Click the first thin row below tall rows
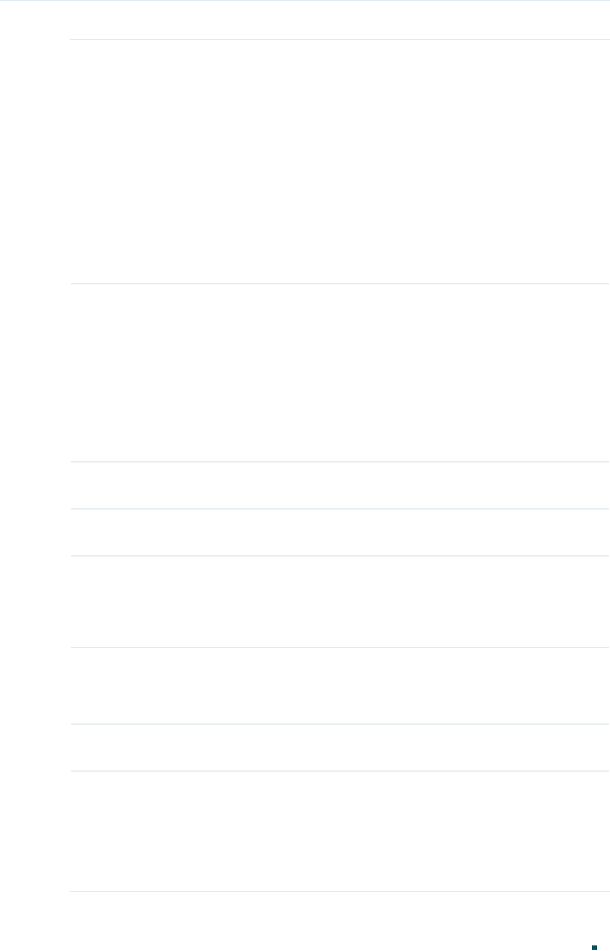The image size is (610, 951). click(x=340, y=485)
